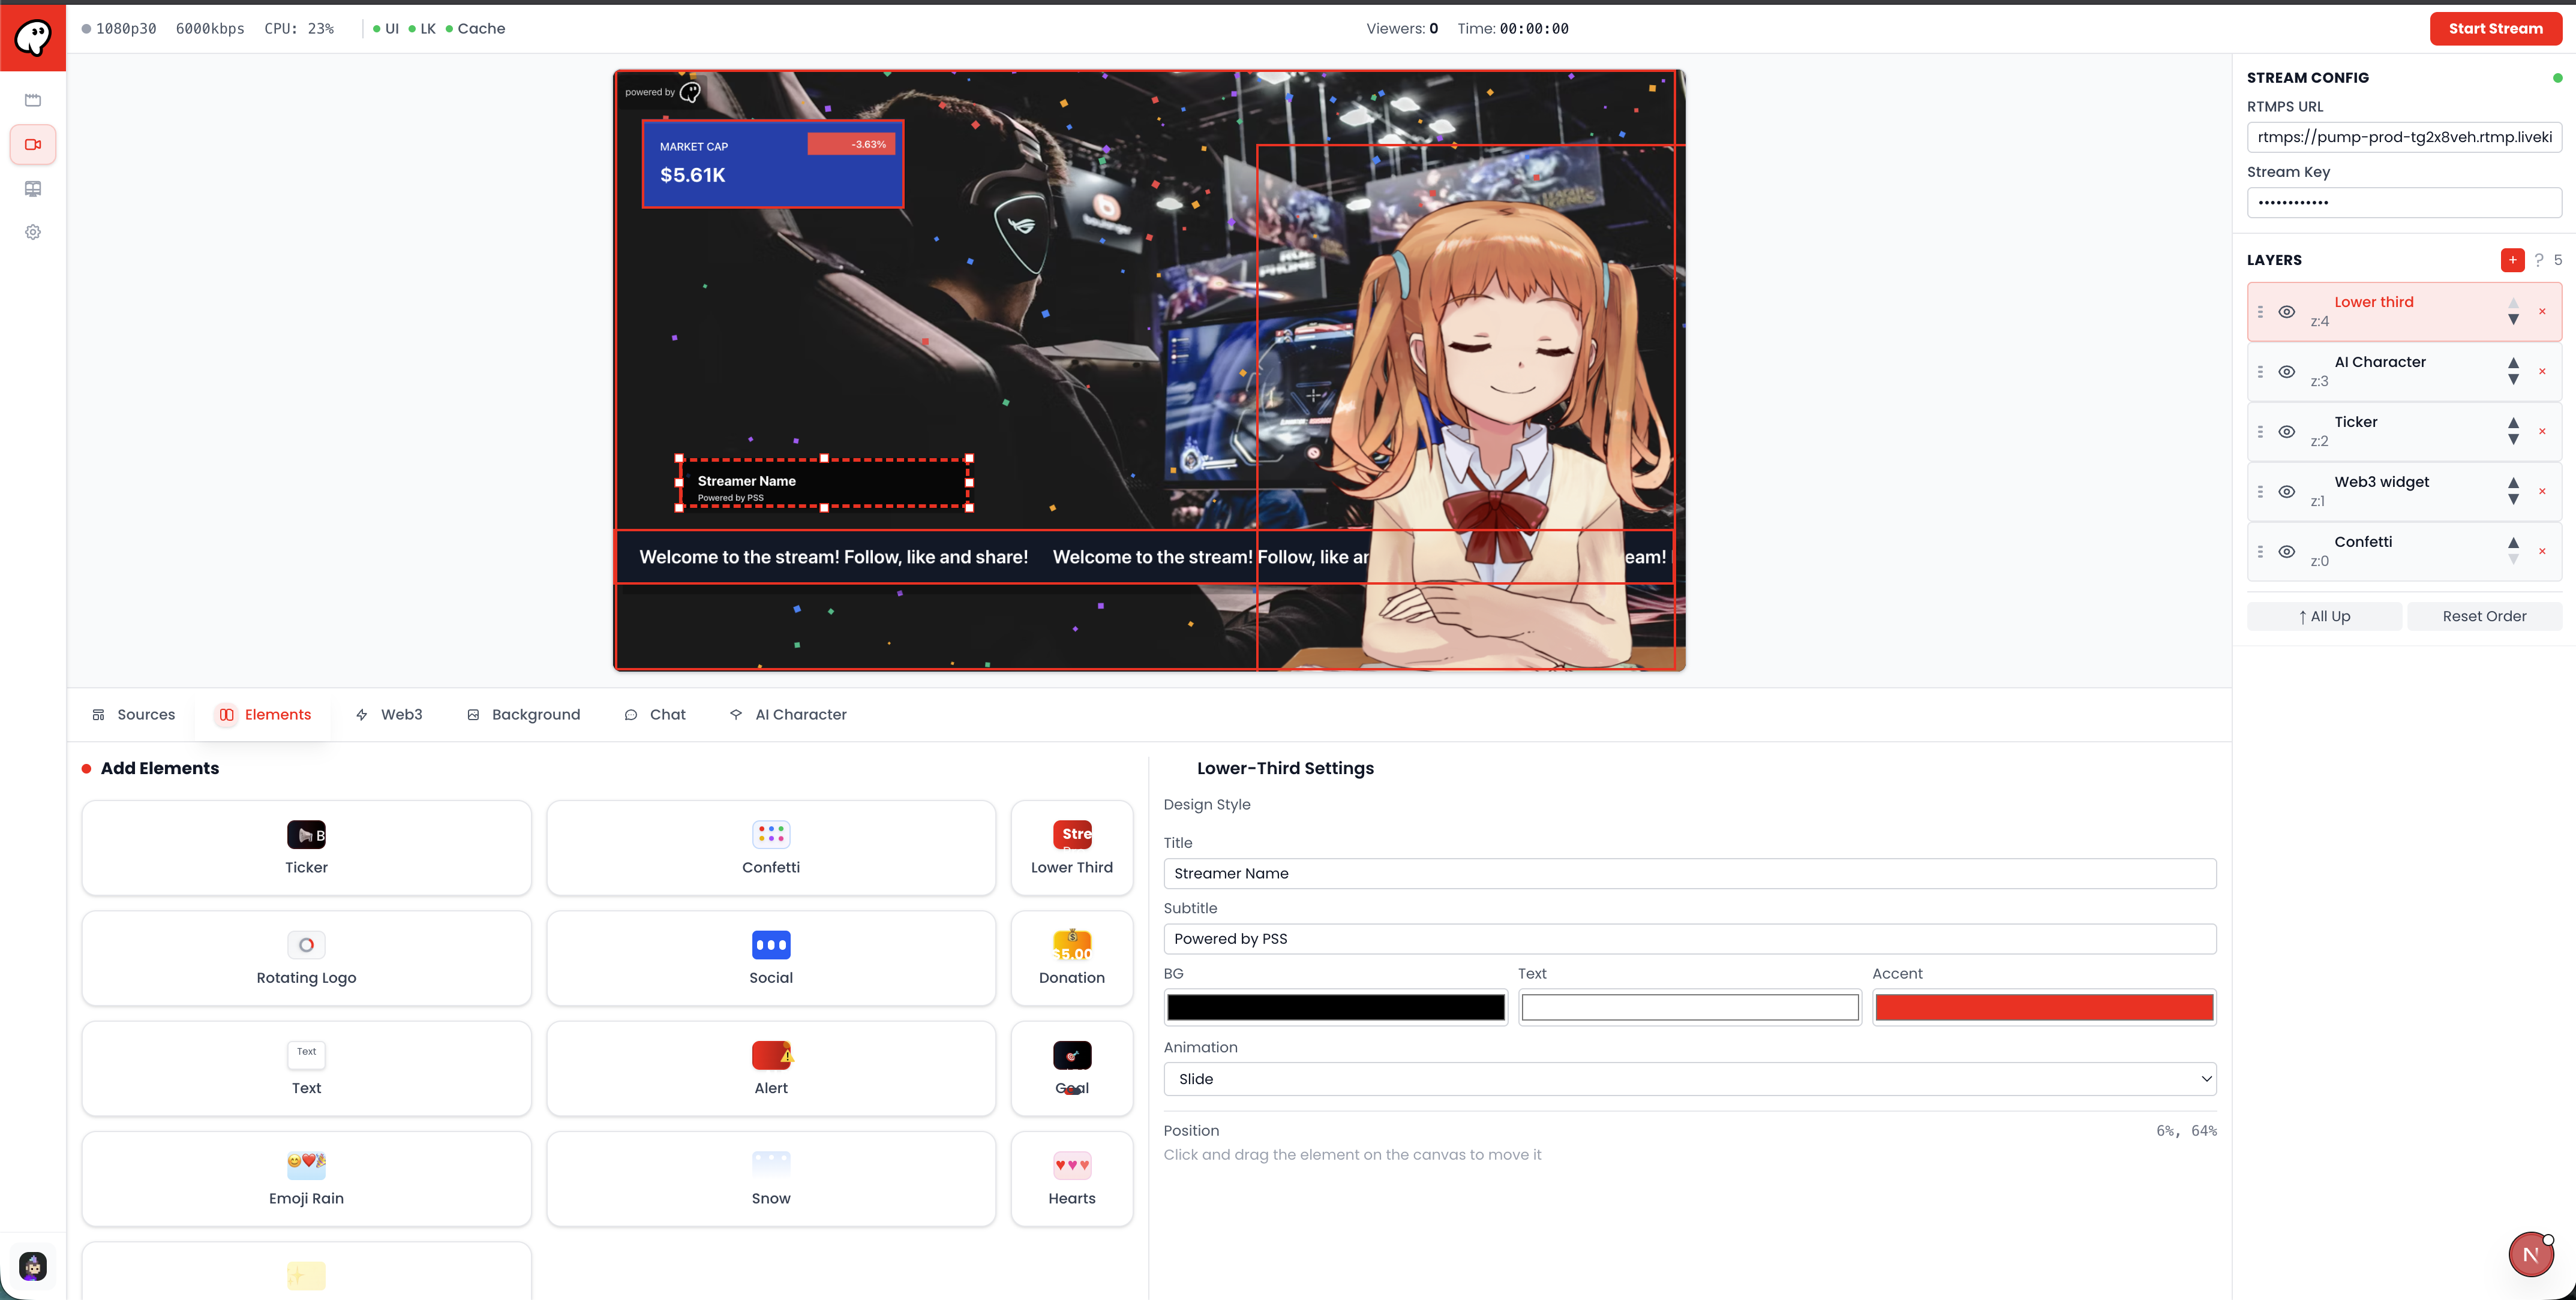Screen dimensions: 2576x1300
Task: Hide the AI Character layer
Action: pos(2287,371)
